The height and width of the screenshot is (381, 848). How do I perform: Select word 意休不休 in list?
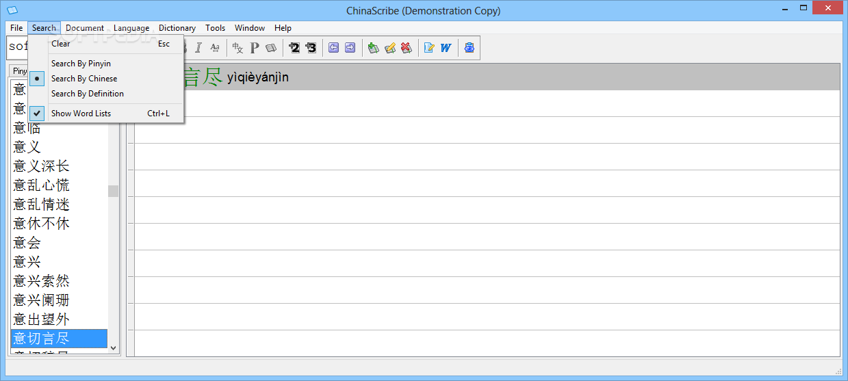[59, 224]
